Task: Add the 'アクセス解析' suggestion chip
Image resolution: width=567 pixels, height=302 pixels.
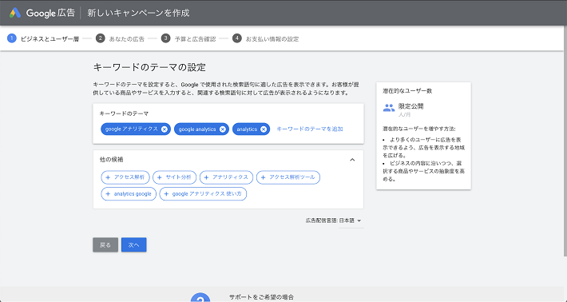Action: tap(125, 177)
